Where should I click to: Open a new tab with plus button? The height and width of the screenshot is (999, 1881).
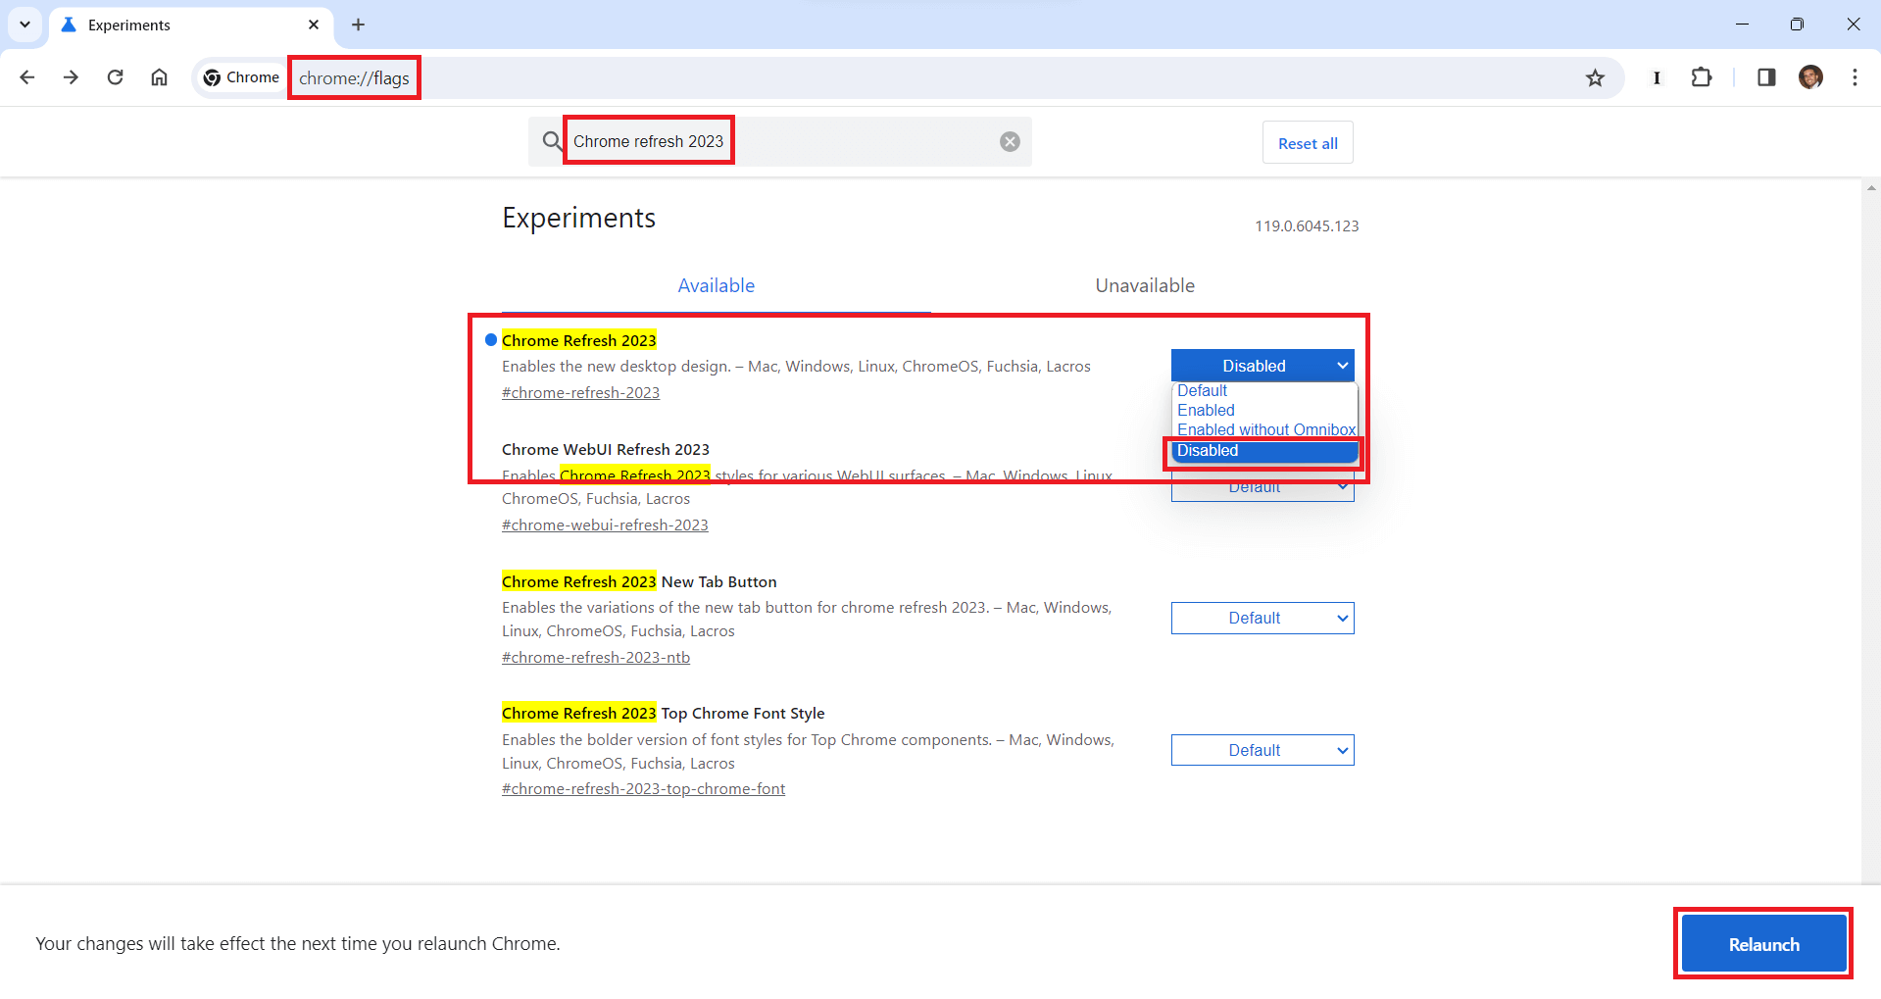(x=358, y=25)
